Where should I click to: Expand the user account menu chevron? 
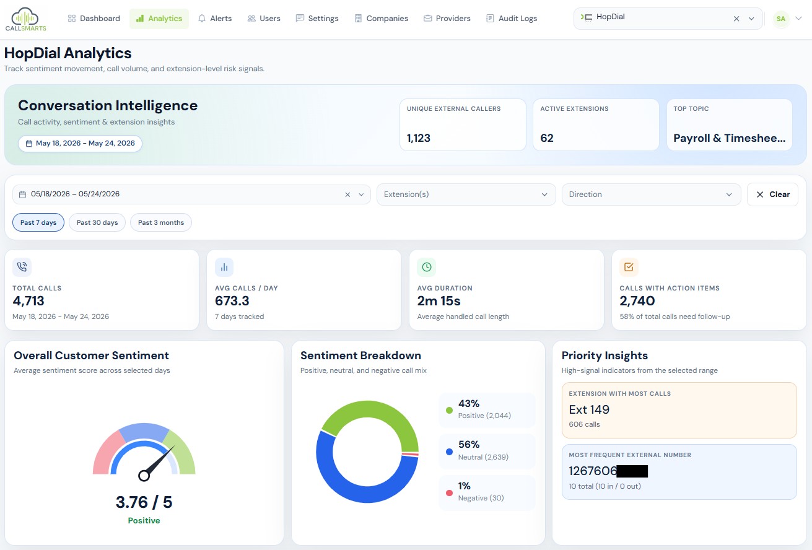(798, 19)
